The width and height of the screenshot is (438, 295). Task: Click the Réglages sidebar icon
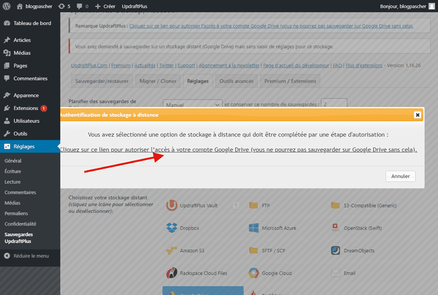point(7,146)
